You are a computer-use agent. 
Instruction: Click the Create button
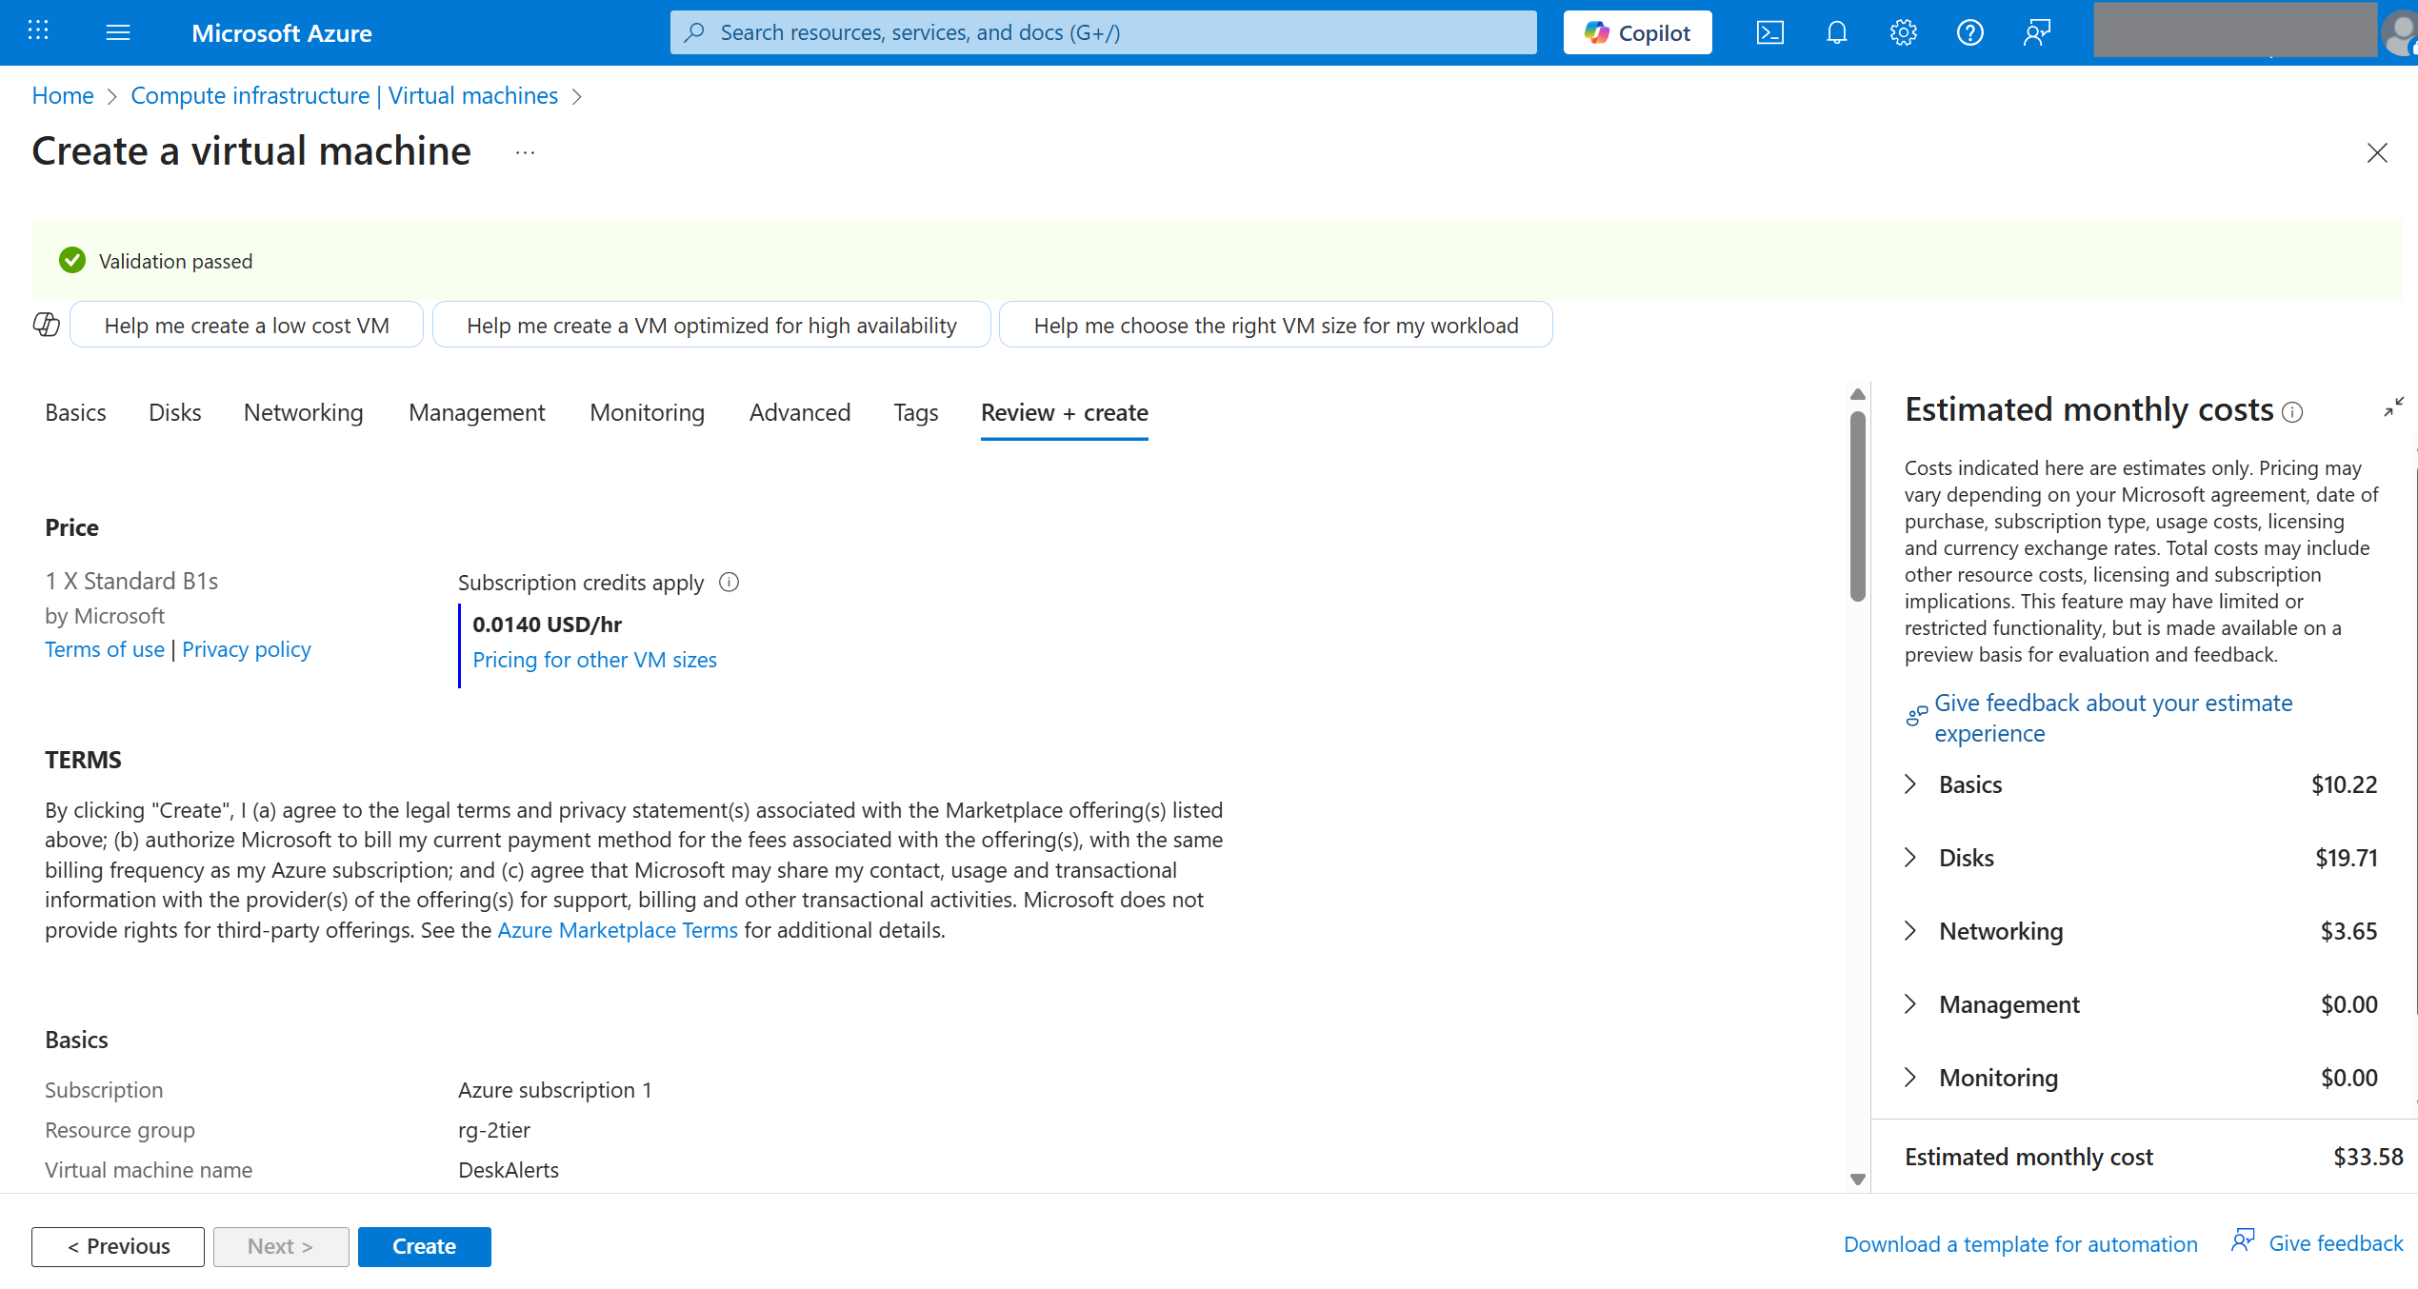point(424,1246)
